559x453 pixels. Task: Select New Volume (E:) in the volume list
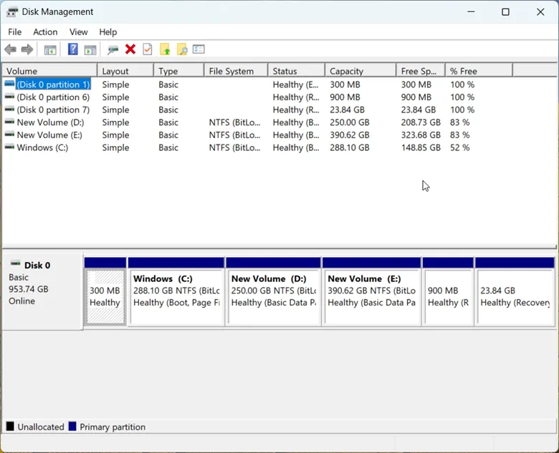coord(49,135)
